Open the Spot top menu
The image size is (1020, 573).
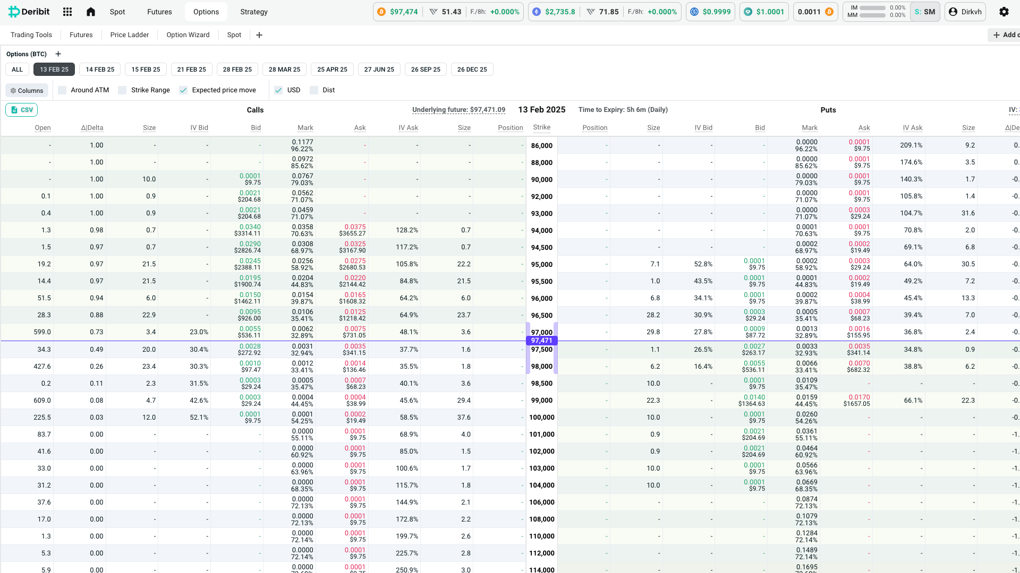[x=117, y=12]
